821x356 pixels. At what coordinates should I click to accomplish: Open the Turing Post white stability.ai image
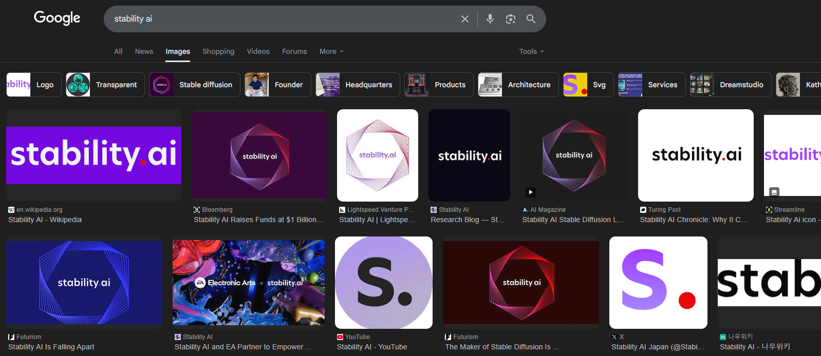pyautogui.click(x=696, y=155)
